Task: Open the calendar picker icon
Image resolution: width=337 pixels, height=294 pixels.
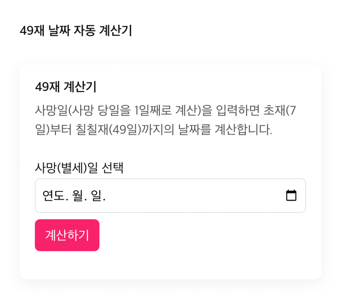Action: point(291,196)
